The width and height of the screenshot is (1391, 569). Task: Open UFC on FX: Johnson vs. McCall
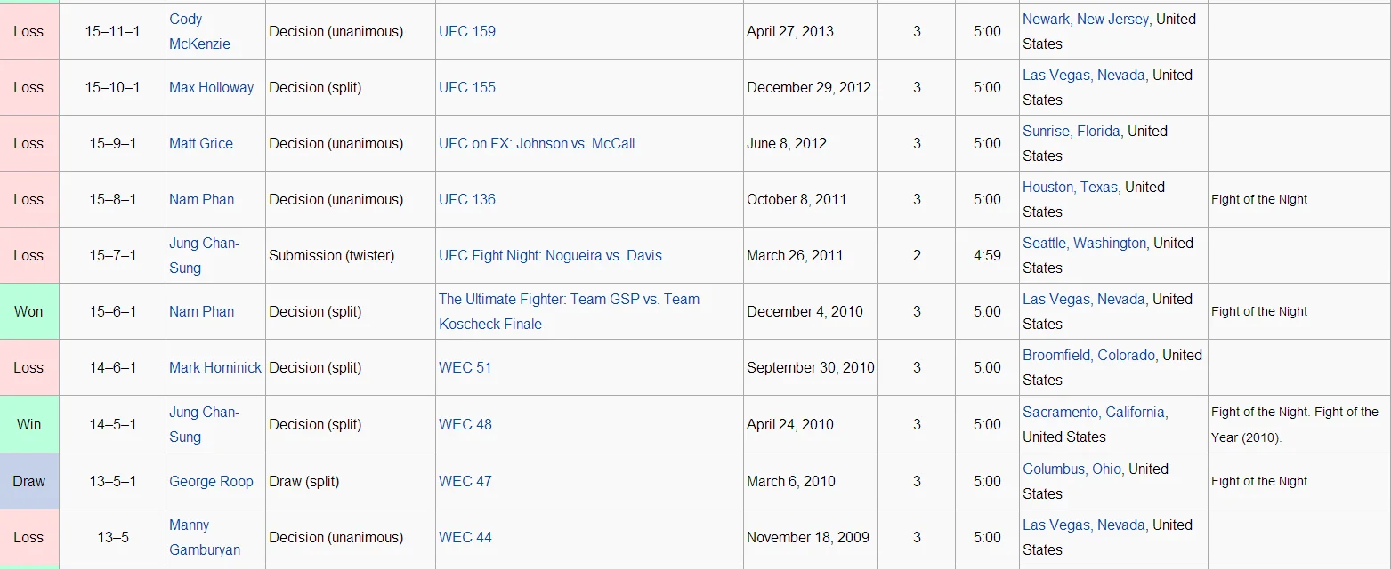536,143
